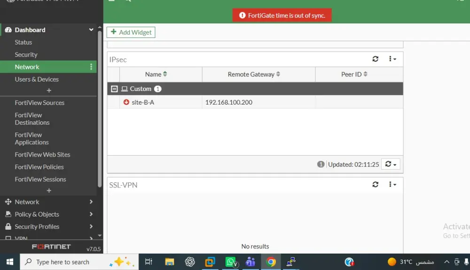Open the network tool icon after Chrome
This screenshot has width=470, height=270.
coord(291,262)
